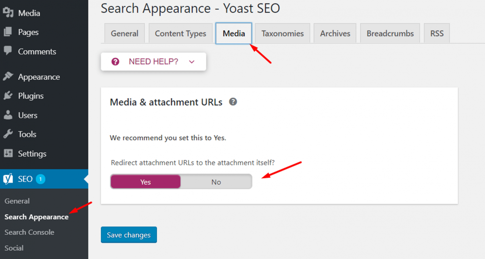Click the Pages icon in the sidebar
Screen dimensions: 485x259
pyautogui.click(x=8, y=32)
